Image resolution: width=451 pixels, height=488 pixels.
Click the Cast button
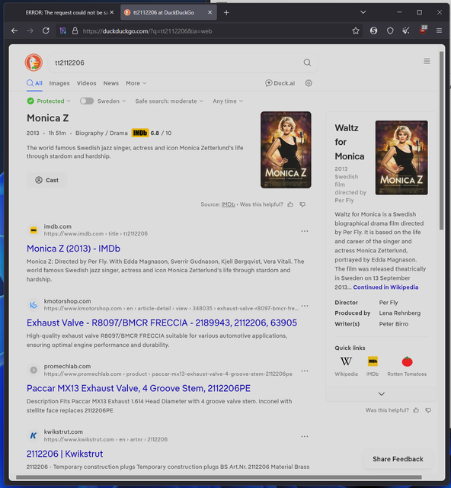click(47, 180)
